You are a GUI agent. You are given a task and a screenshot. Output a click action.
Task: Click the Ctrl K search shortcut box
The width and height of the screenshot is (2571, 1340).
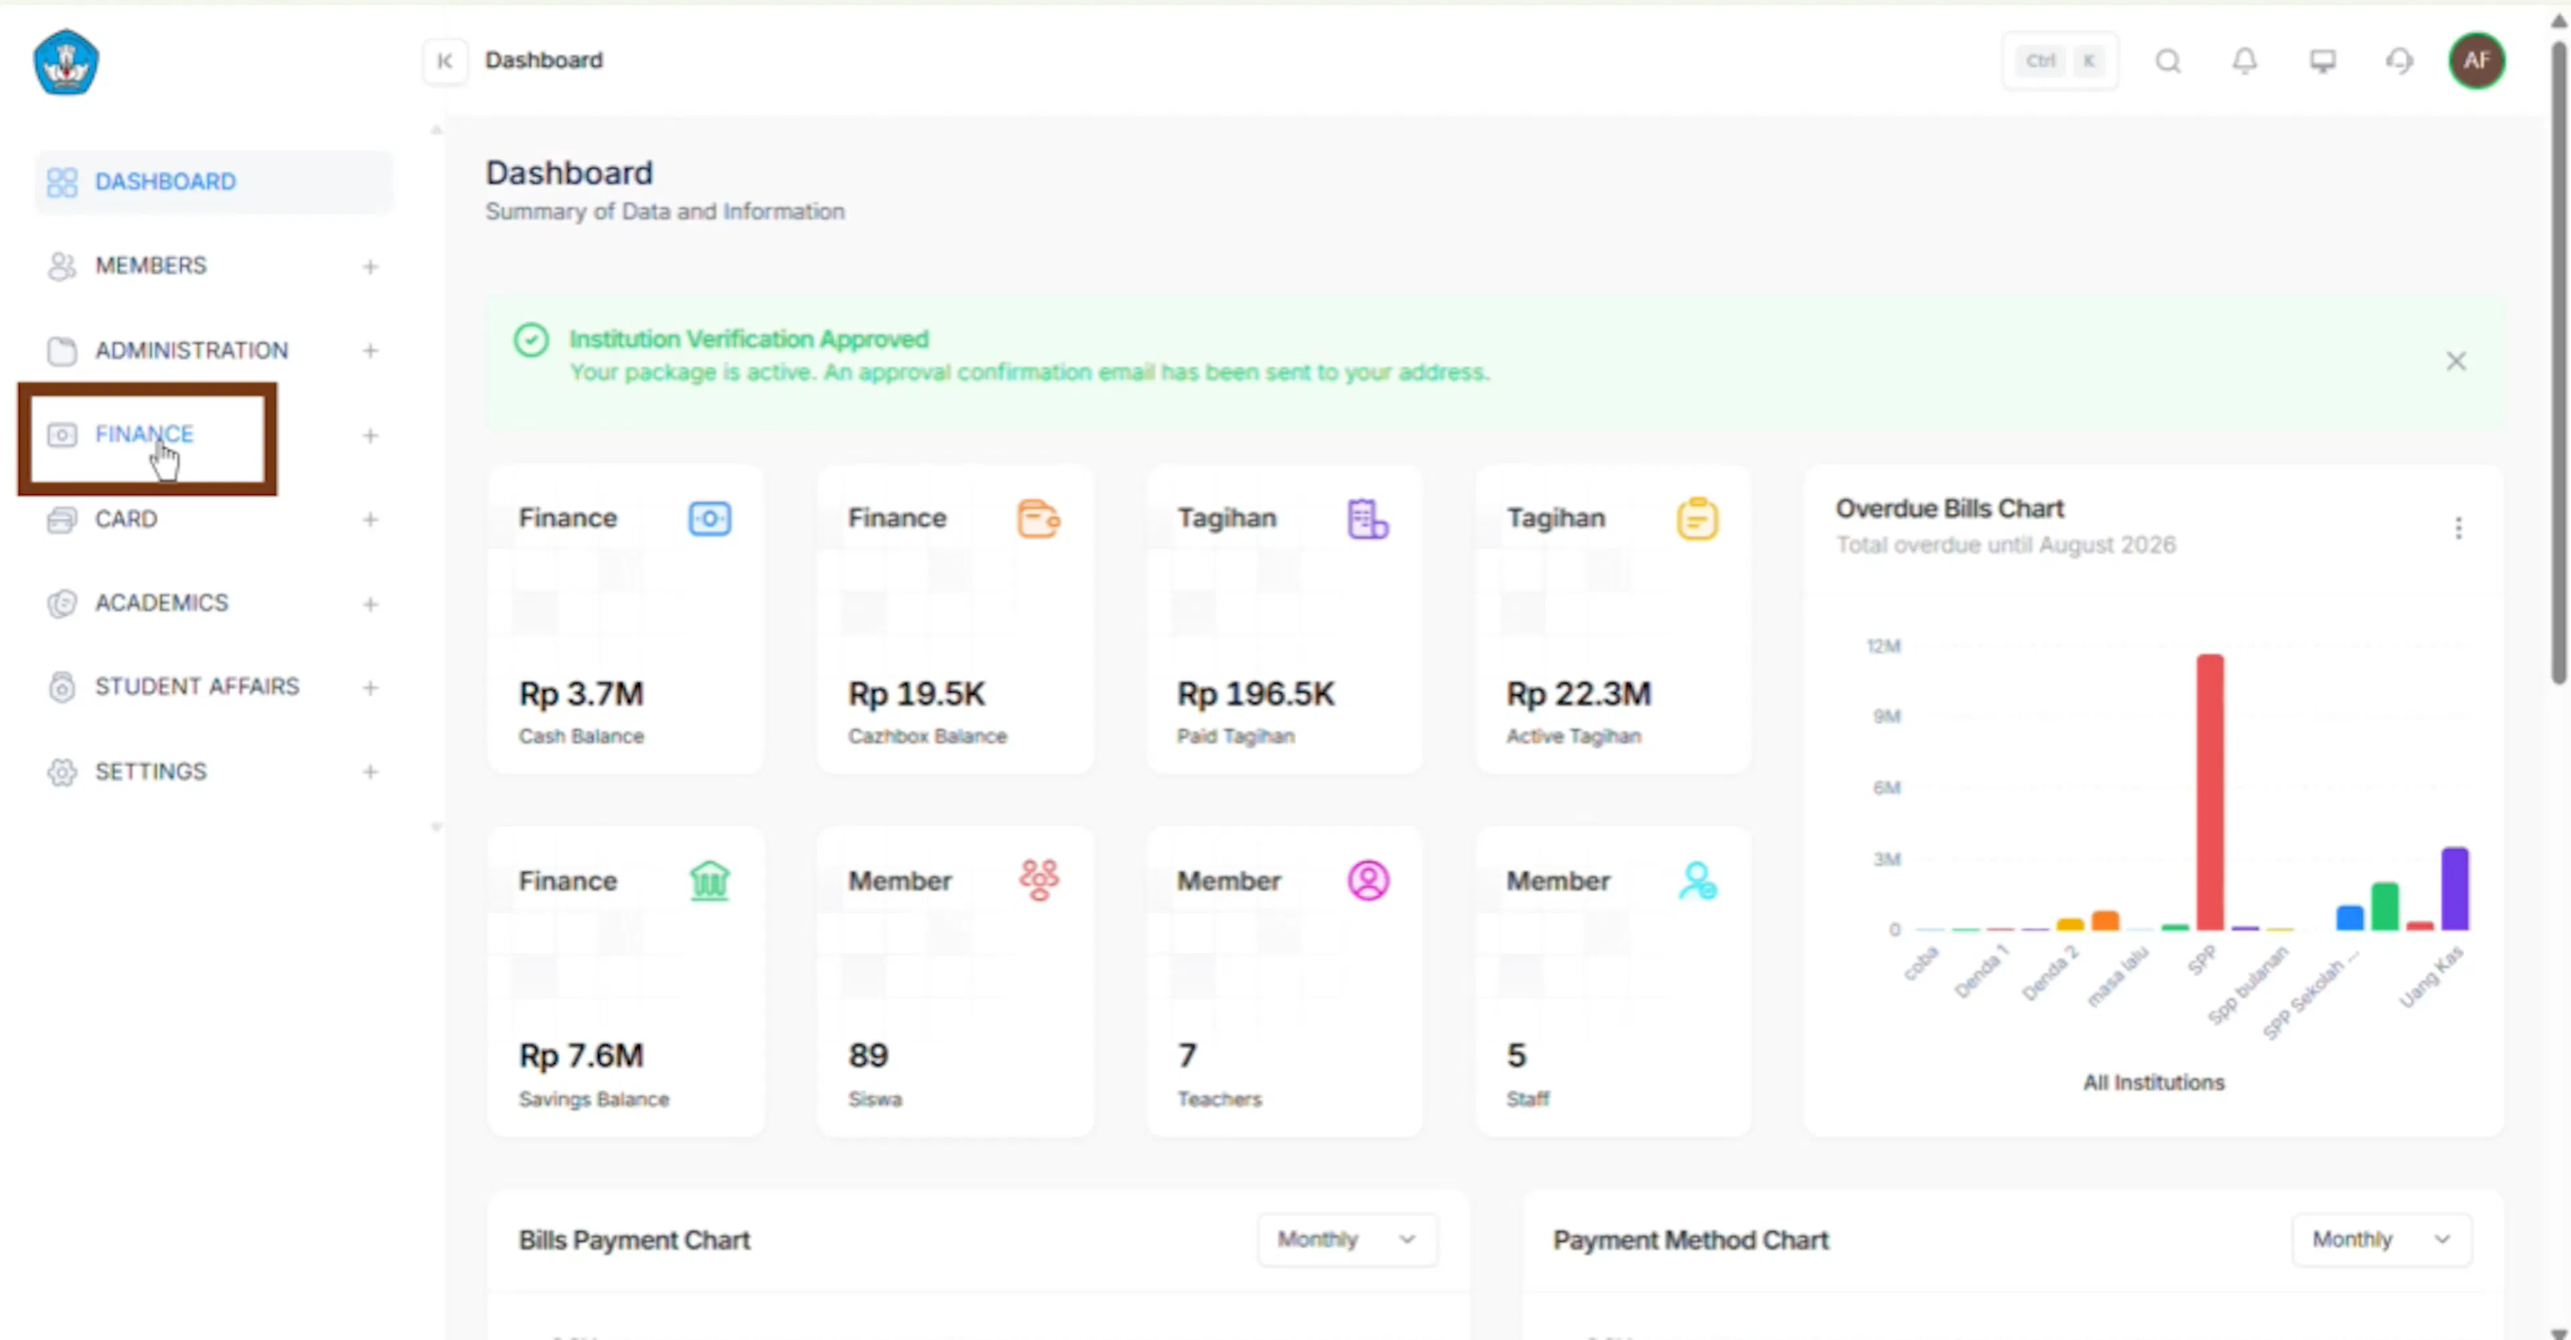pos(2059,61)
